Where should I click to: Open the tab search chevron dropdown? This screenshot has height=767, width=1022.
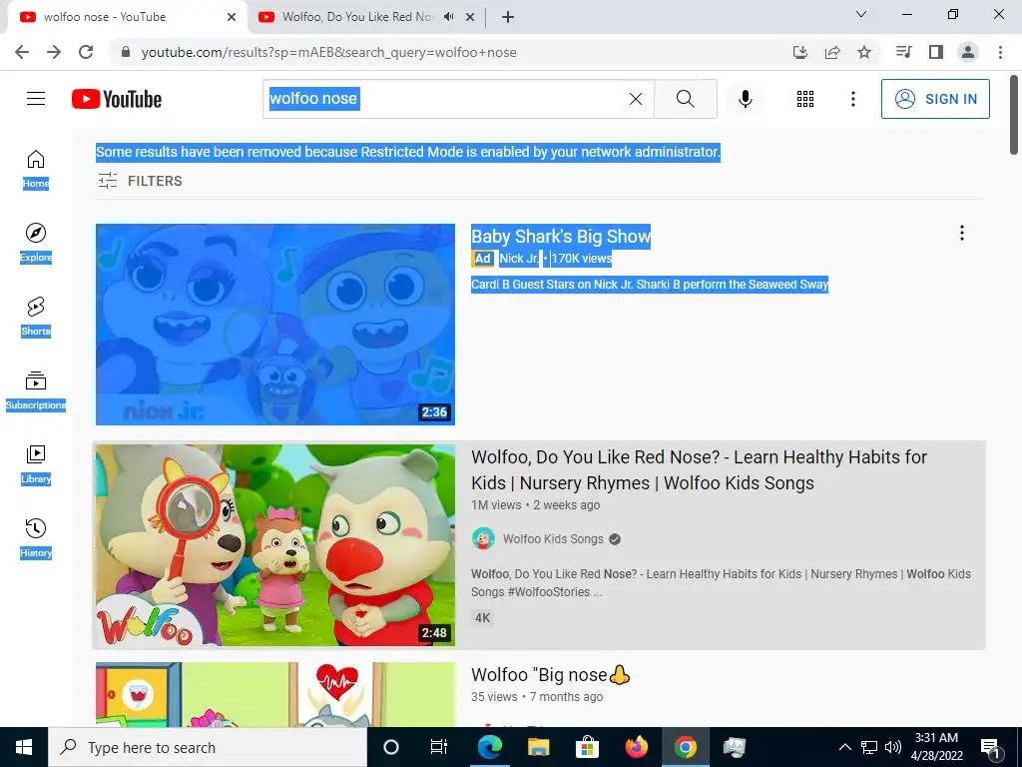(860, 14)
